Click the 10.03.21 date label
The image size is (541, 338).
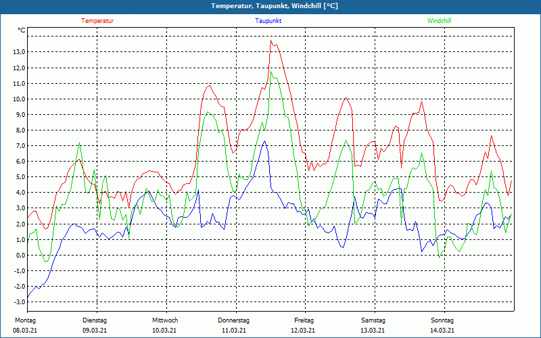pyautogui.click(x=164, y=331)
